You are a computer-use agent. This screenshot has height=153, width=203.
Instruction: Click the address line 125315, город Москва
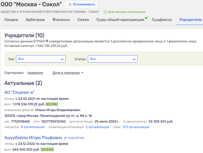(x=48, y=116)
